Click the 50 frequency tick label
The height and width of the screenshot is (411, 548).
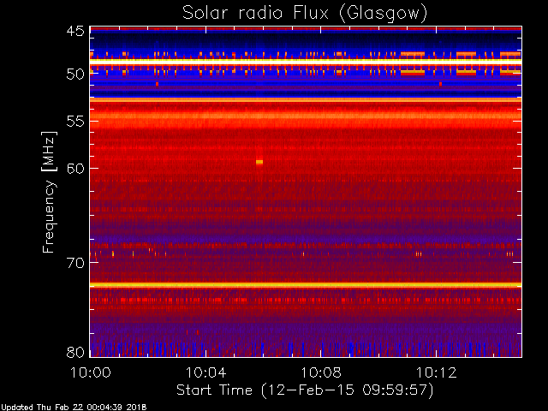tap(75, 74)
